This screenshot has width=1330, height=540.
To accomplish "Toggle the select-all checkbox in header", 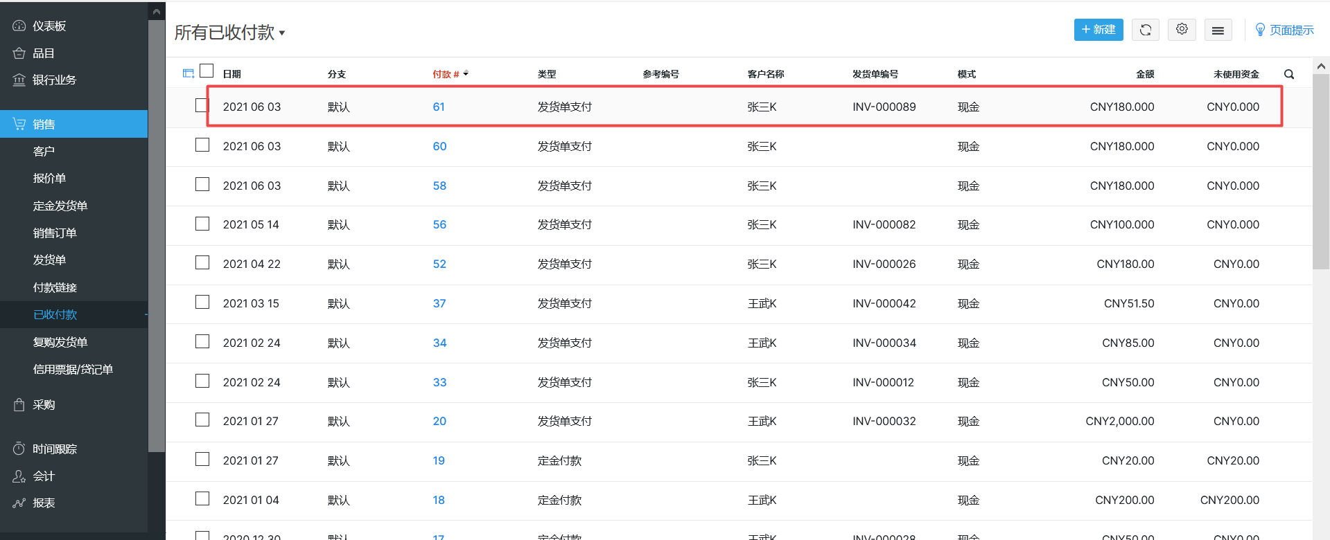I will pos(207,71).
